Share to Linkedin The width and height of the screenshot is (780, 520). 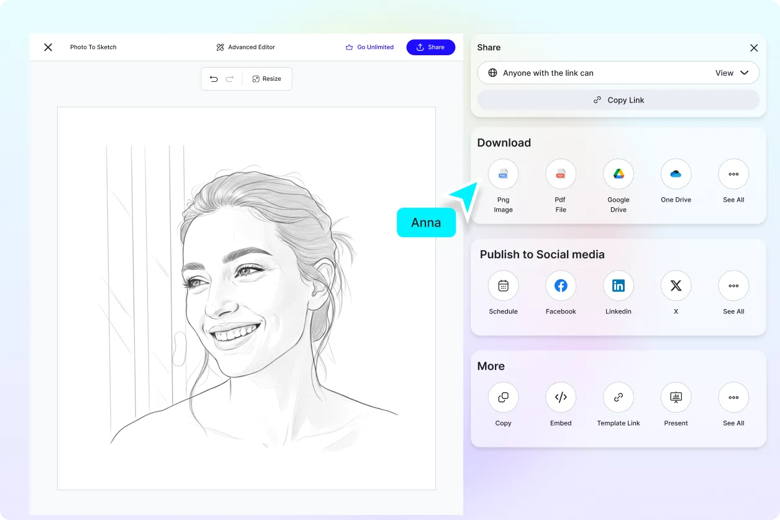point(618,285)
